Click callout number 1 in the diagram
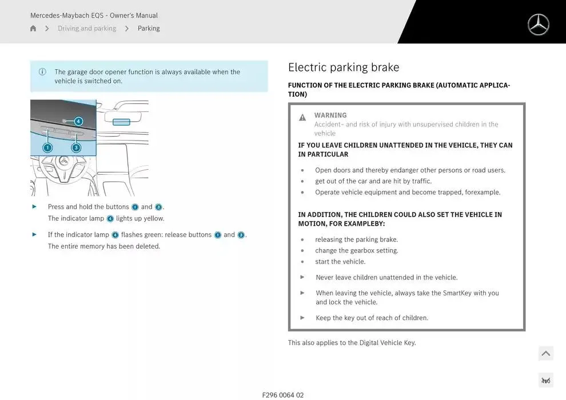The image size is (566, 400). coord(47,147)
